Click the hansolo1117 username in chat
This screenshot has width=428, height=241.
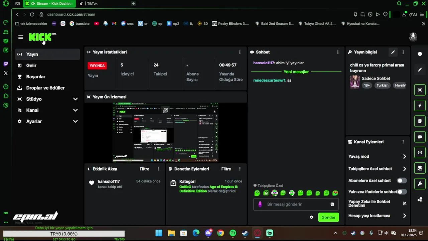(x=263, y=63)
